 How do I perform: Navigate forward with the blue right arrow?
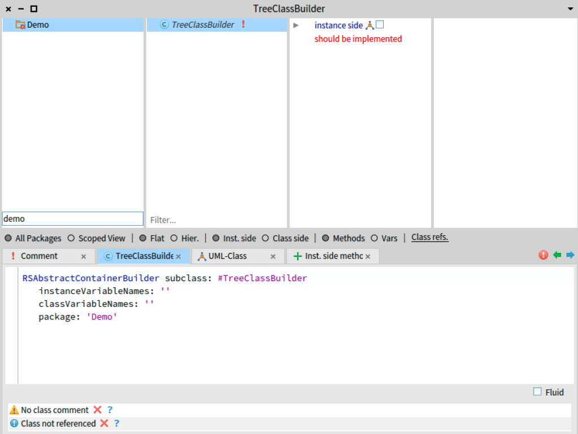point(570,255)
